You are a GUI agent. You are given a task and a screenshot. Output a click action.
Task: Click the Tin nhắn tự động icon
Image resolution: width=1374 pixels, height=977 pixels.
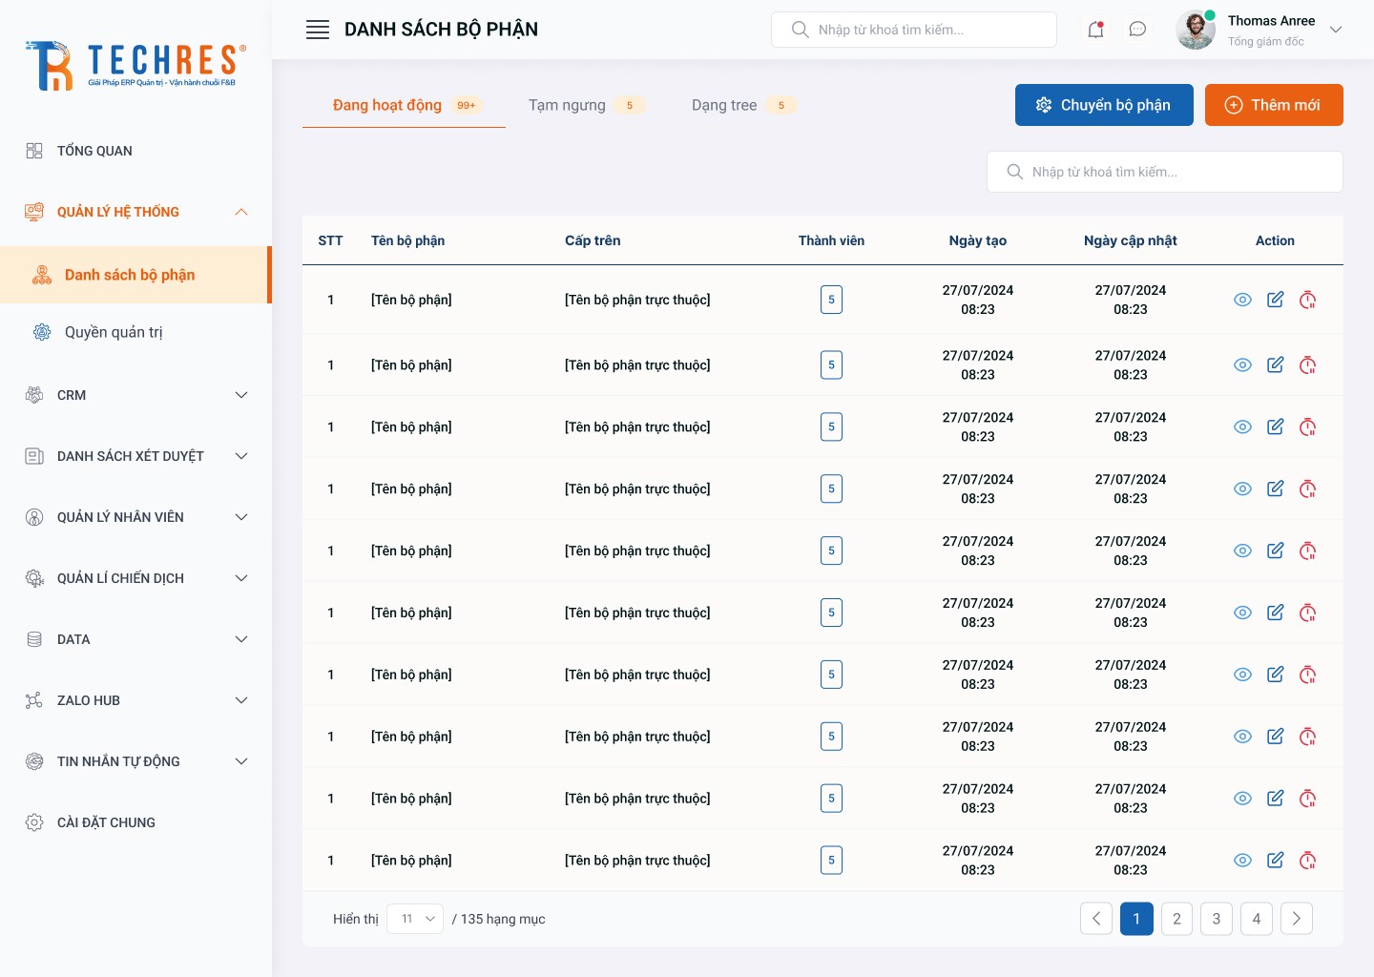point(34,761)
